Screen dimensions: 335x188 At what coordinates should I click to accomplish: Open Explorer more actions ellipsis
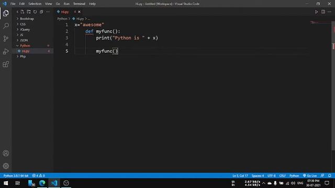(48, 11)
